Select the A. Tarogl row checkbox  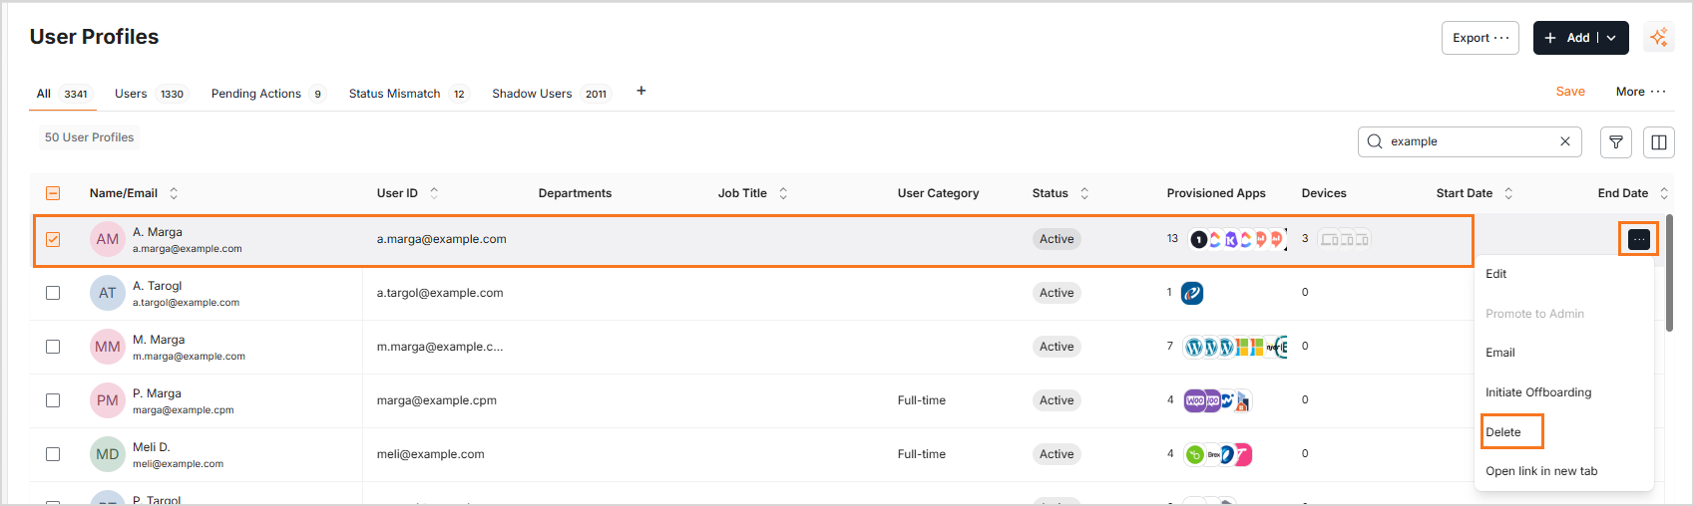click(x=53, y=293)
